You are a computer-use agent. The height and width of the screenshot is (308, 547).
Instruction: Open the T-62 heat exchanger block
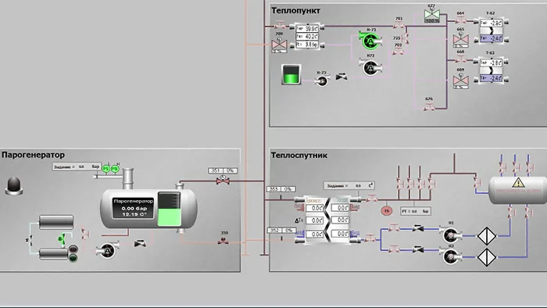coord(491,30)
